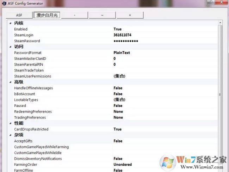This screenshot has height=172, width=229.
Task: Collapse the 性能 section
Action: [10, 123]
